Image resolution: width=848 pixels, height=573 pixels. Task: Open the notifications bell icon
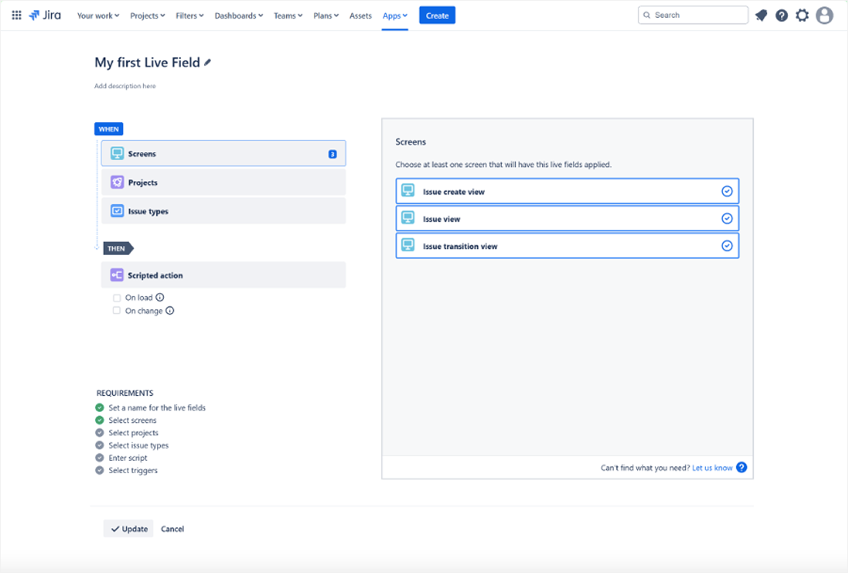[x=761, y=15]
